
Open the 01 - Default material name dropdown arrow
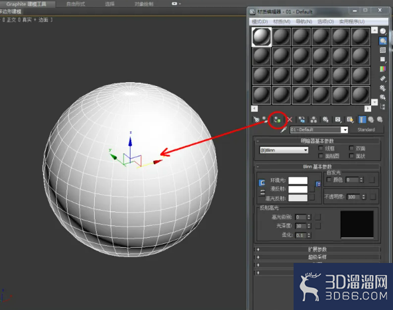pos(345,130)
